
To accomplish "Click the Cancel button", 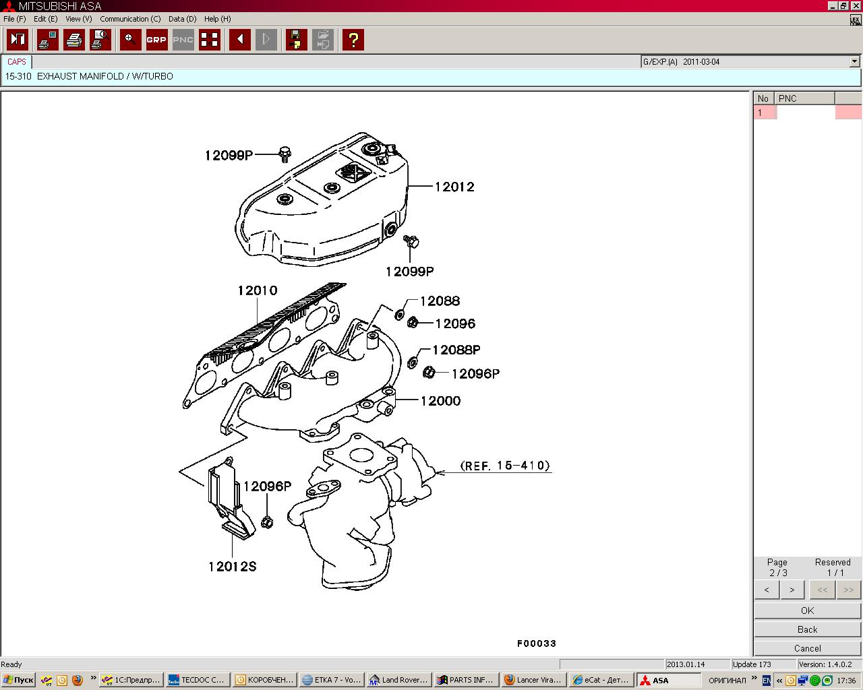I will pos(807,648).
